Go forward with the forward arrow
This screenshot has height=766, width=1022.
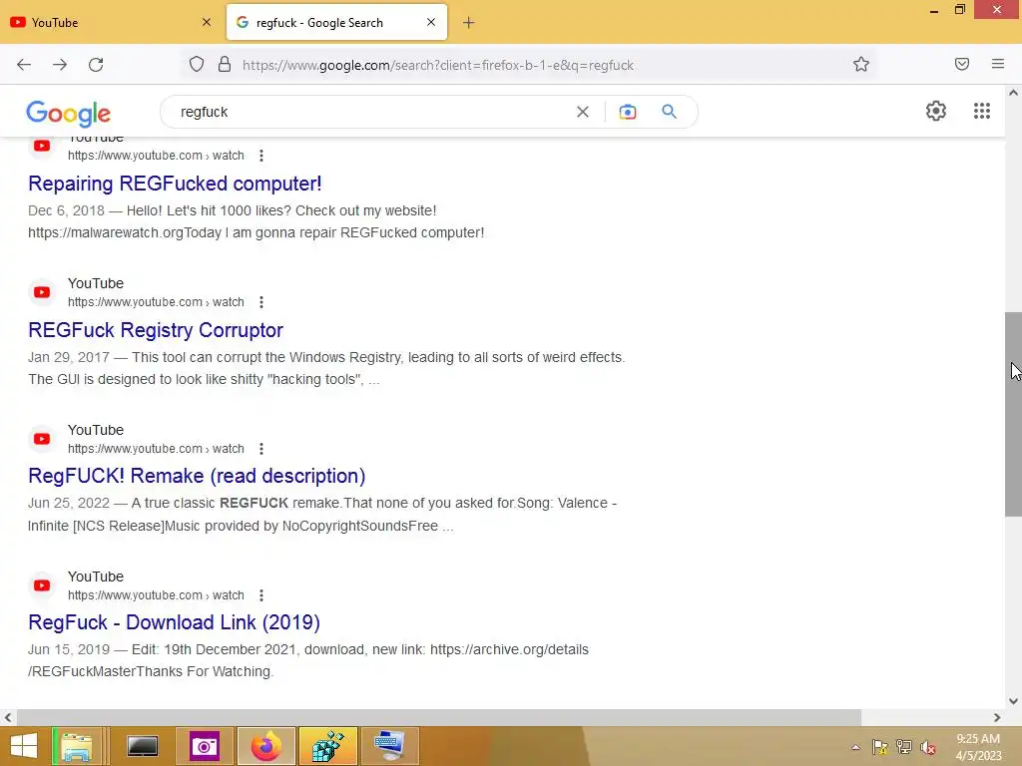pyautogui.click(x=60, y=65)
